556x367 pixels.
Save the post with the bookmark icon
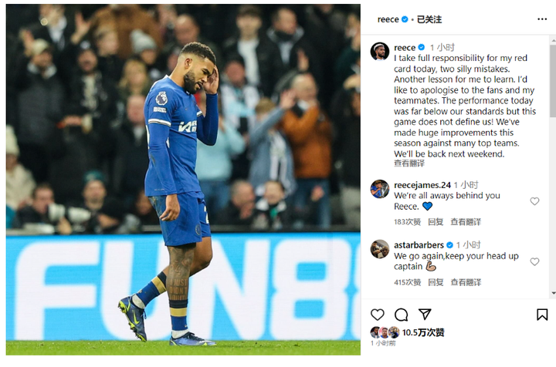[x=542, y=315]
